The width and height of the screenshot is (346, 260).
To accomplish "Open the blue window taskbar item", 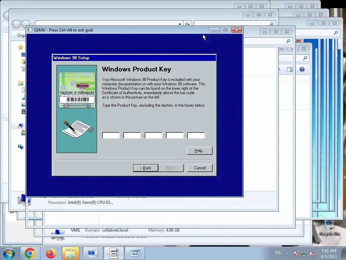I will click(x=135, y=253).
